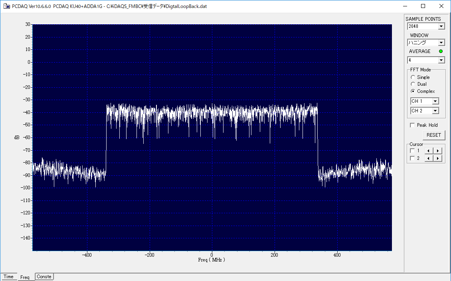
Task: Enable the Peak Hold checkbox
Action: [x=412, y=125]
